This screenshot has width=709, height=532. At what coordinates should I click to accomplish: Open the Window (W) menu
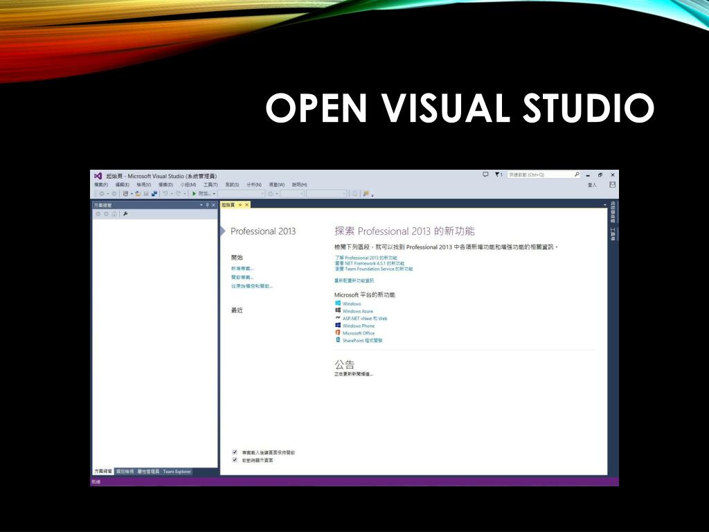(x=277, y=184)
